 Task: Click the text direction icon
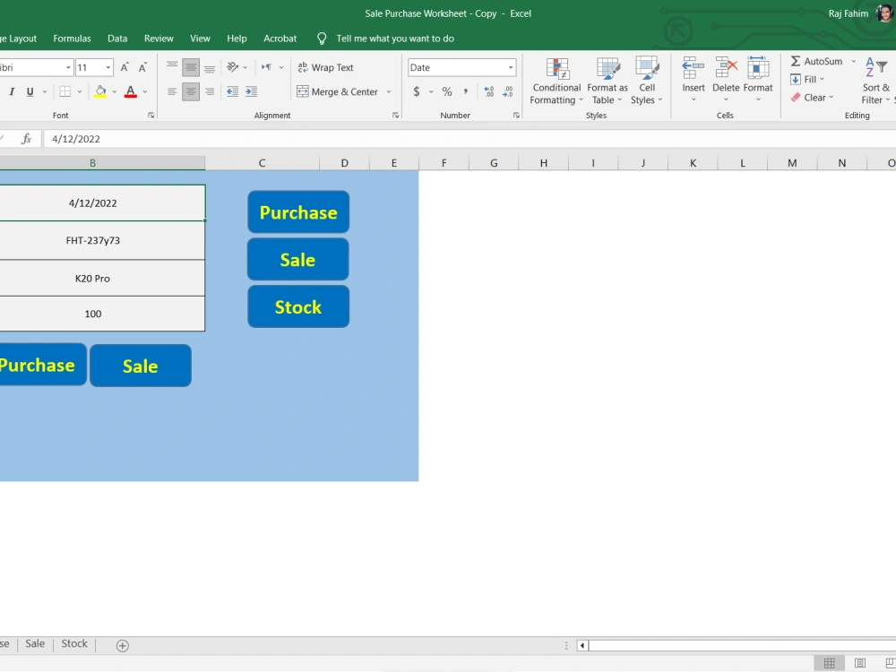point(266,67)
